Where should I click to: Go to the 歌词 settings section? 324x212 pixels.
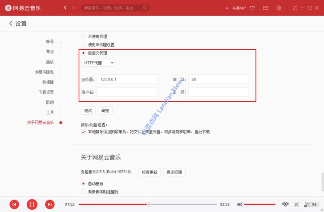pos(50,102)
